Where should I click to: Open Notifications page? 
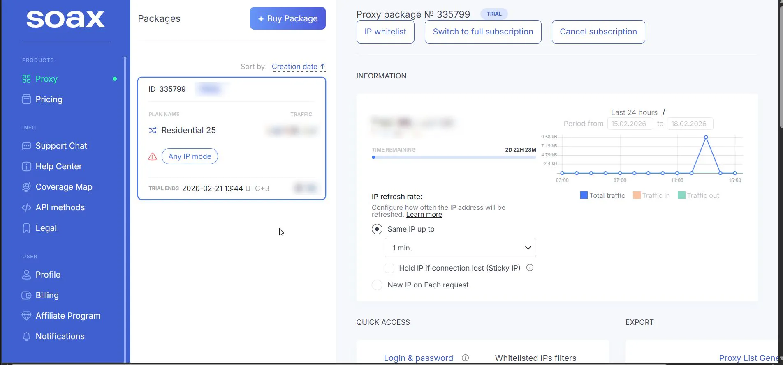click(x=60, y=336)
